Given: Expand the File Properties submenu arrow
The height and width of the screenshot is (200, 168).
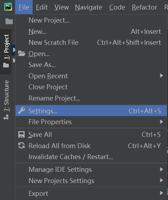Looking at the screenshot, I should point(161,122).
